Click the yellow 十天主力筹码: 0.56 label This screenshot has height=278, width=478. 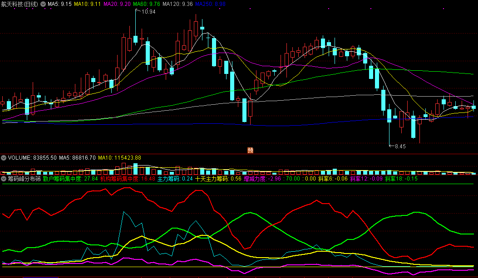pos(218,179)
